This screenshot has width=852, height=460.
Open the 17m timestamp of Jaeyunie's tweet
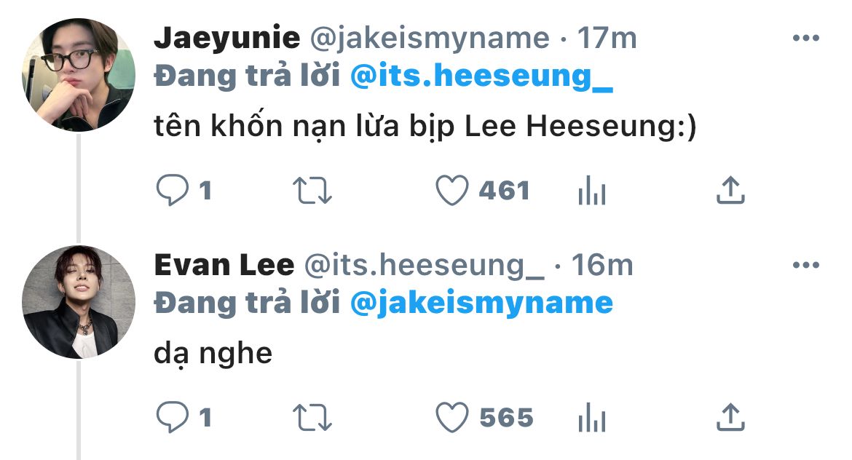607,38
